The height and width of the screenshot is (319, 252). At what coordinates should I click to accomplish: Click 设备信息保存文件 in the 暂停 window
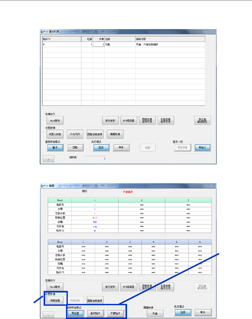click(166, 287)
